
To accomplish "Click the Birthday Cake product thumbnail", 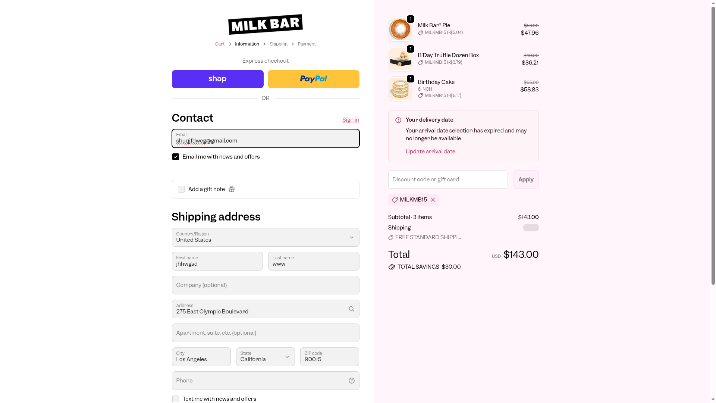I will point(400,89).
